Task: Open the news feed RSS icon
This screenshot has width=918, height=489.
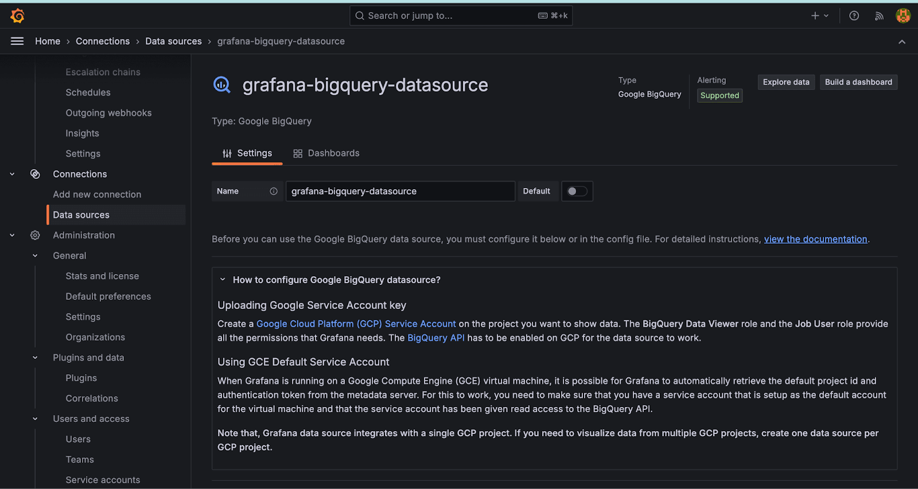Action: (879, 16)
